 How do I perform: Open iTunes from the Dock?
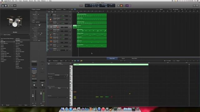pos(103,109)
